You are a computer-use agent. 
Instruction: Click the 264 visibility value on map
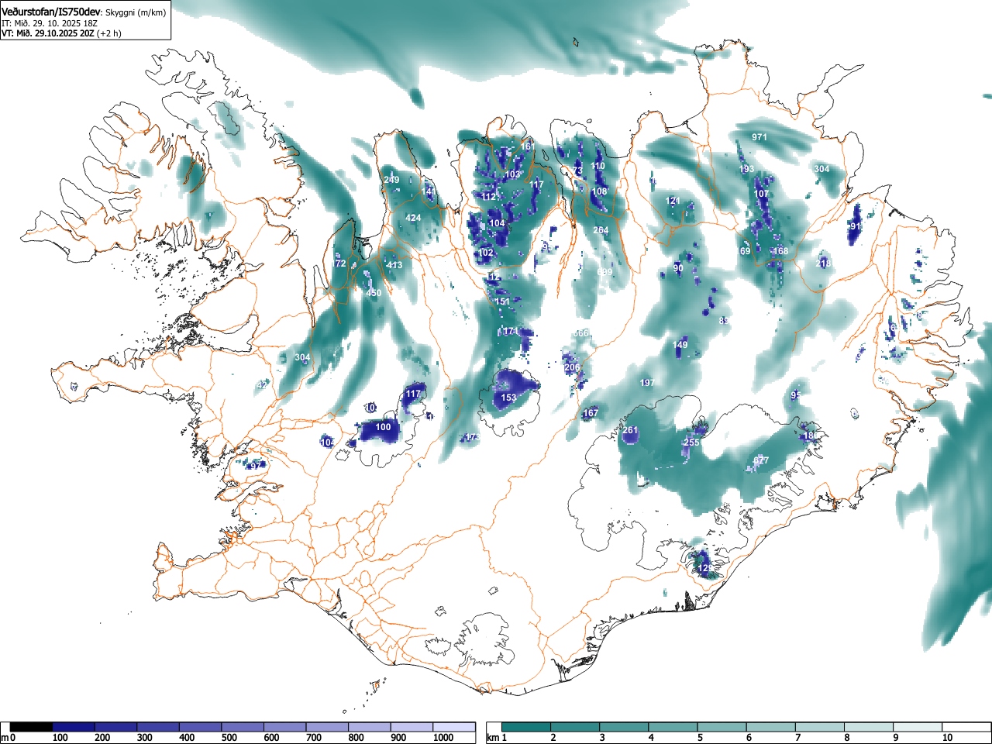click(601, 230)
